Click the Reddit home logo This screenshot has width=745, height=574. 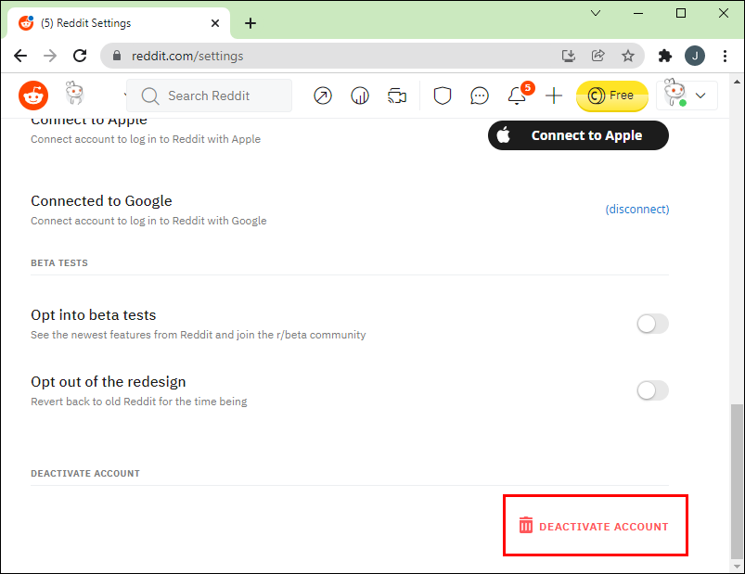coord(33,95)
